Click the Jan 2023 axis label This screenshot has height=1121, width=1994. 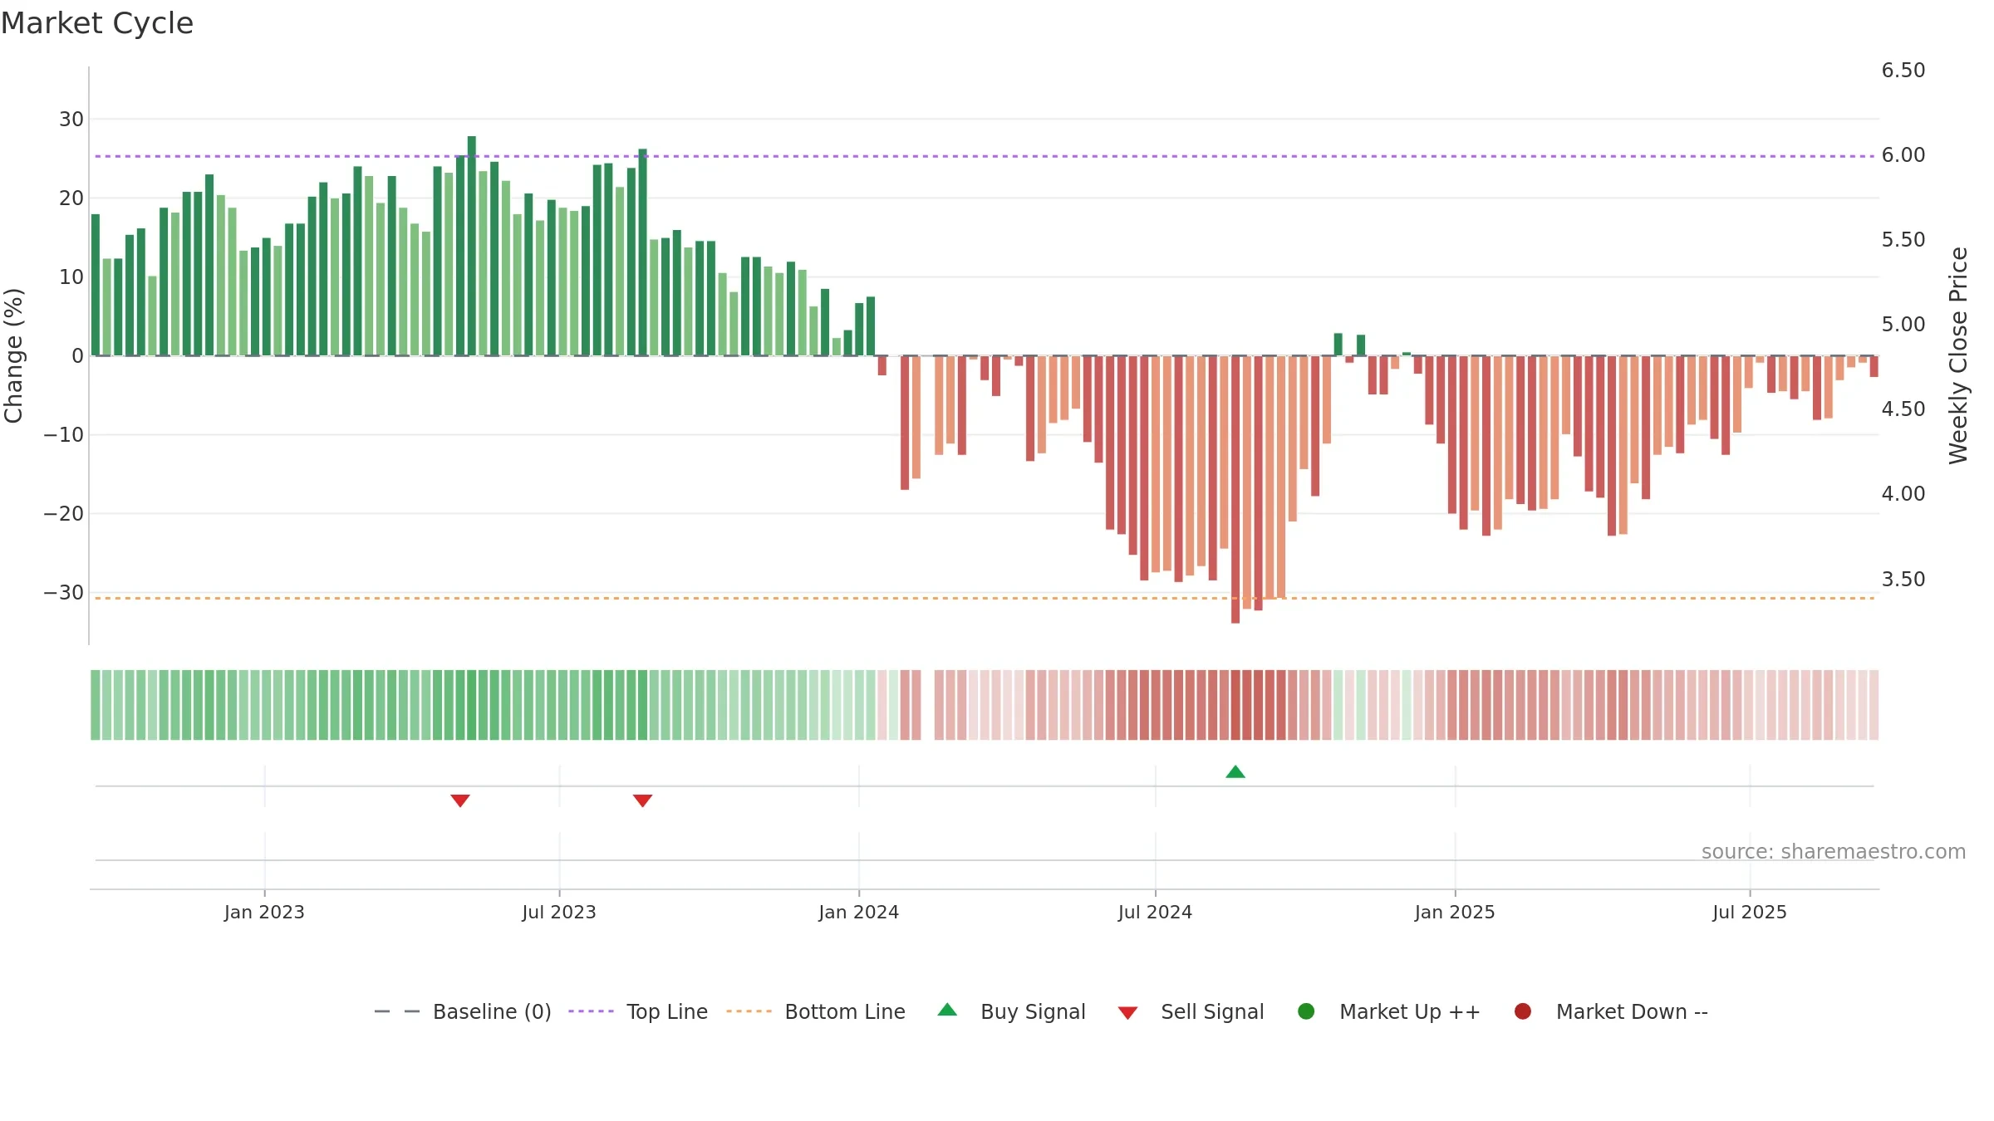[264, 913]
